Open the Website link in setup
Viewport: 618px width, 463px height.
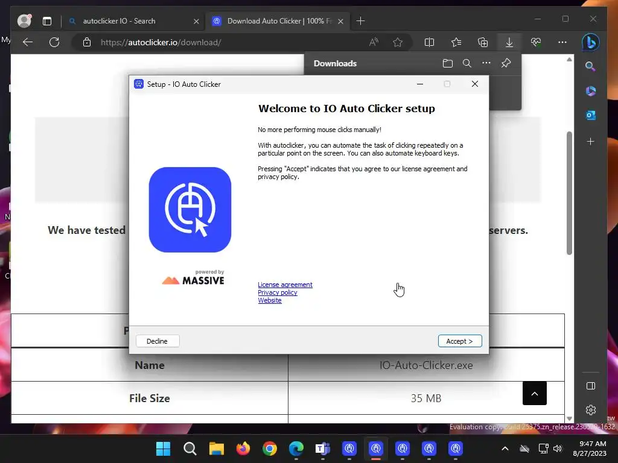tap(270, 300)
